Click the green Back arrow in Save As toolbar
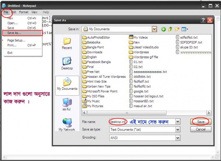221x161 pixels. (164, 29)
